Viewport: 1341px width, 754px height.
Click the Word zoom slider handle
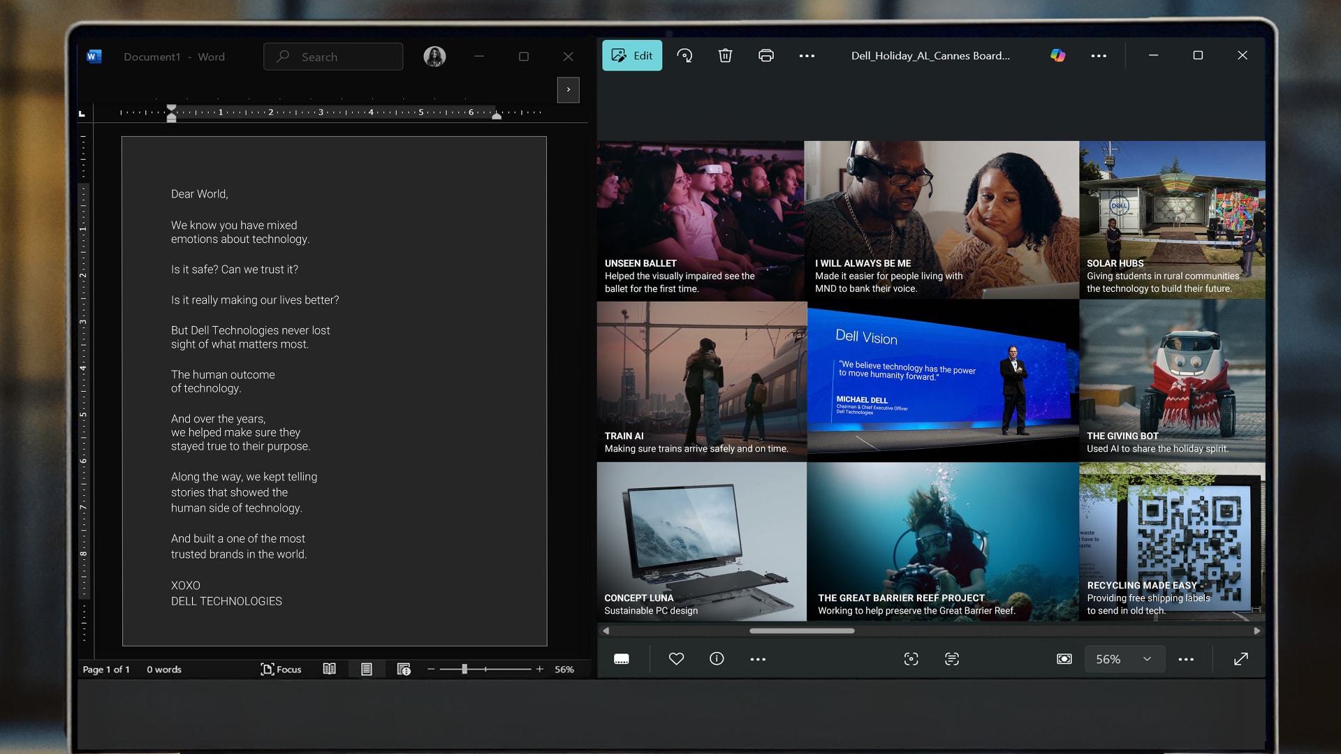point(464,670)
